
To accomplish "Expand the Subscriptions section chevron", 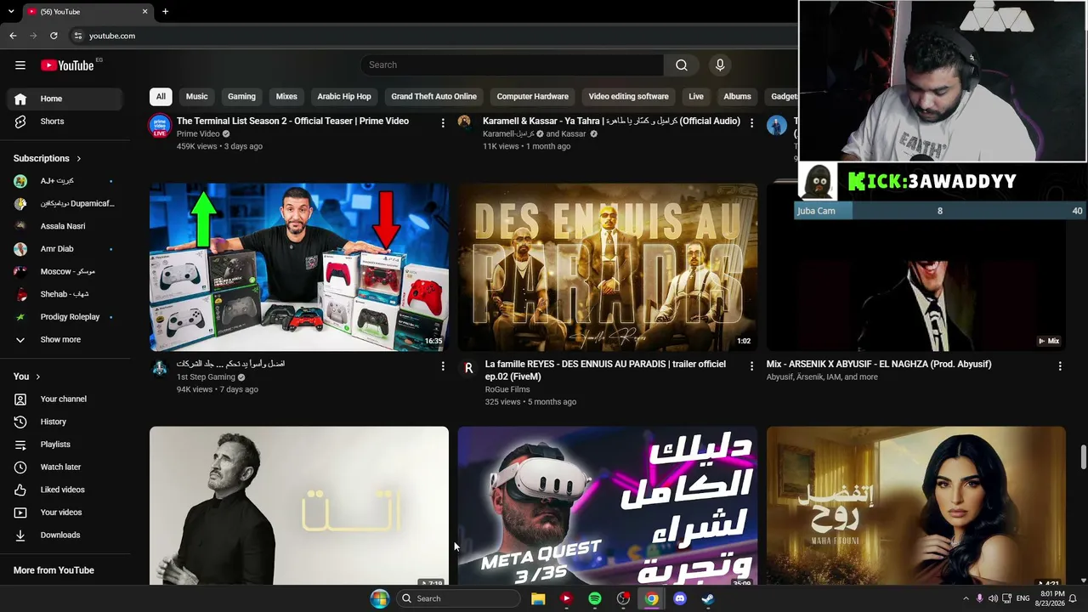I will click(x=79, y=159).
